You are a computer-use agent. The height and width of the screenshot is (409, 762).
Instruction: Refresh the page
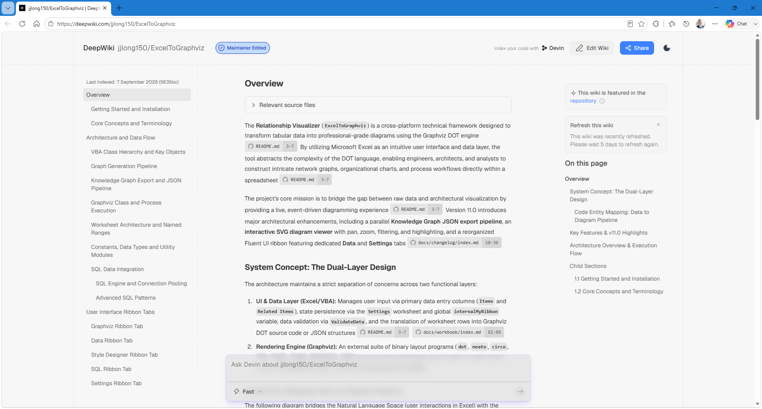pyautogui.click(x=22, y=24)
